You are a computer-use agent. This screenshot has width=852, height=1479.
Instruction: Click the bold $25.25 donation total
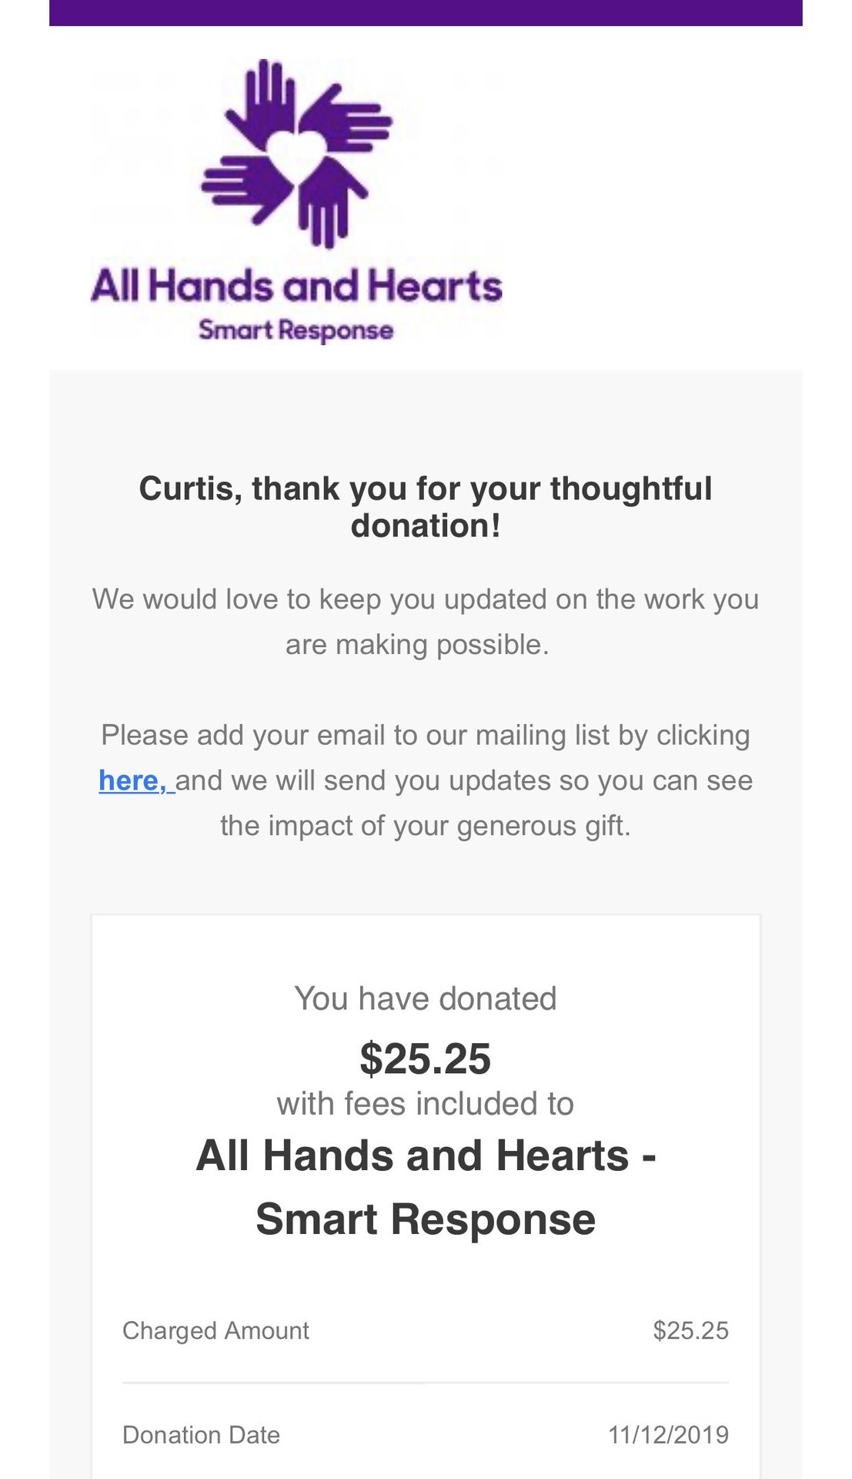point(426,1058)
